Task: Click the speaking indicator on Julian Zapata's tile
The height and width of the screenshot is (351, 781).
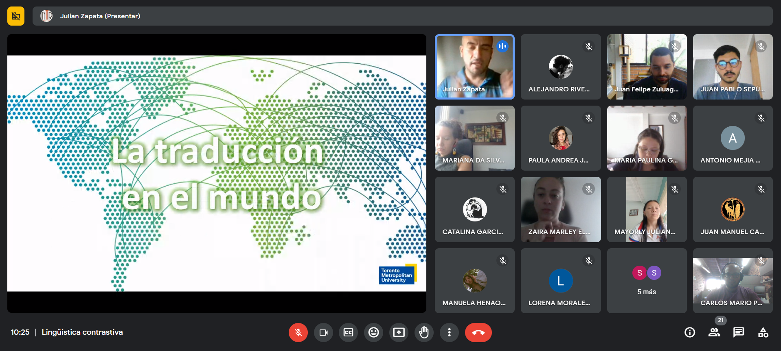Action: pyautogui.click(x=502, y=46)
